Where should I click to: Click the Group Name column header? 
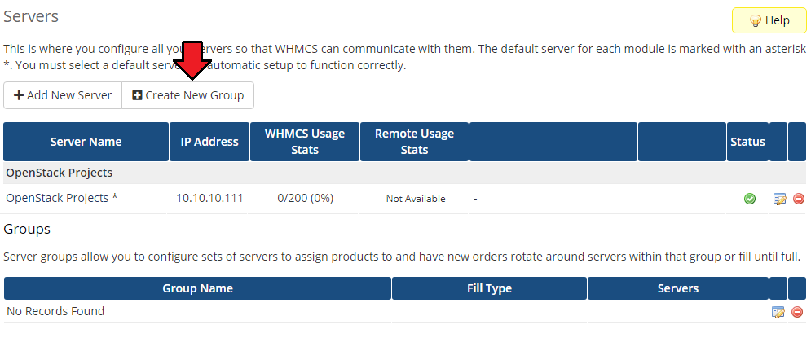point(197,288)
